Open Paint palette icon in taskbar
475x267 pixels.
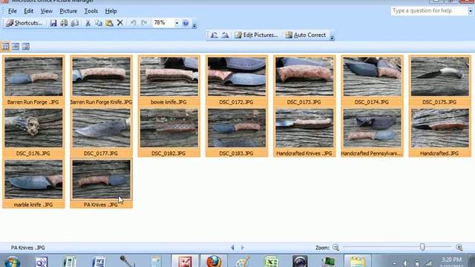[243, 262]
